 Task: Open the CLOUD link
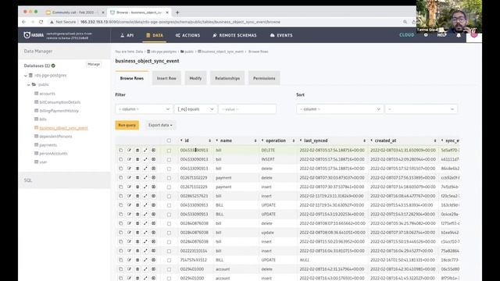point(406,35)
